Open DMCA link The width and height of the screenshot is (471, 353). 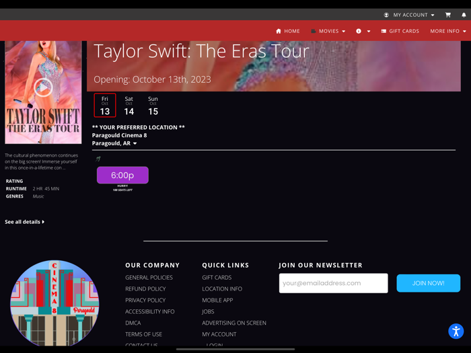133,323
